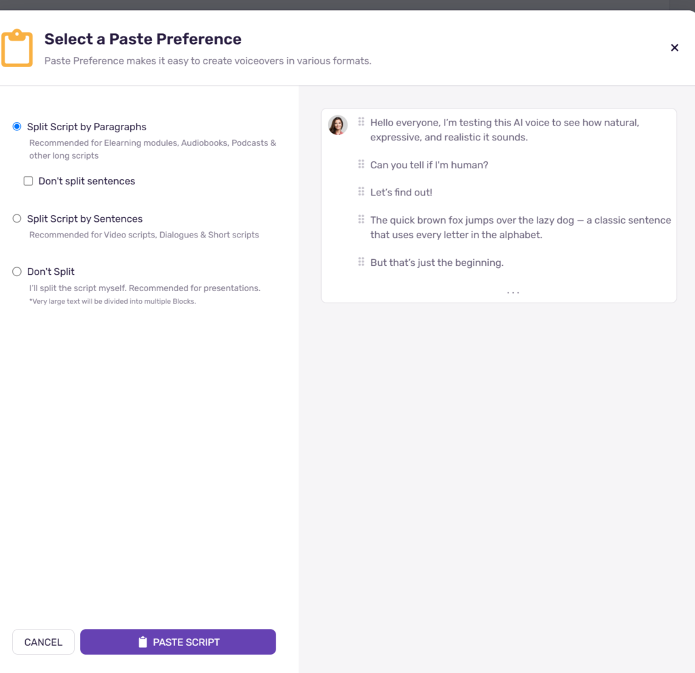
Task: Close the Paste Preference dialog
Action: [x=674, y=48]
